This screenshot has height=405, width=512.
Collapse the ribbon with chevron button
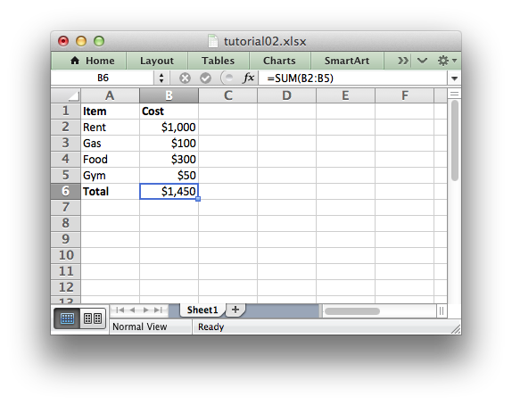[x=422, y=61]
